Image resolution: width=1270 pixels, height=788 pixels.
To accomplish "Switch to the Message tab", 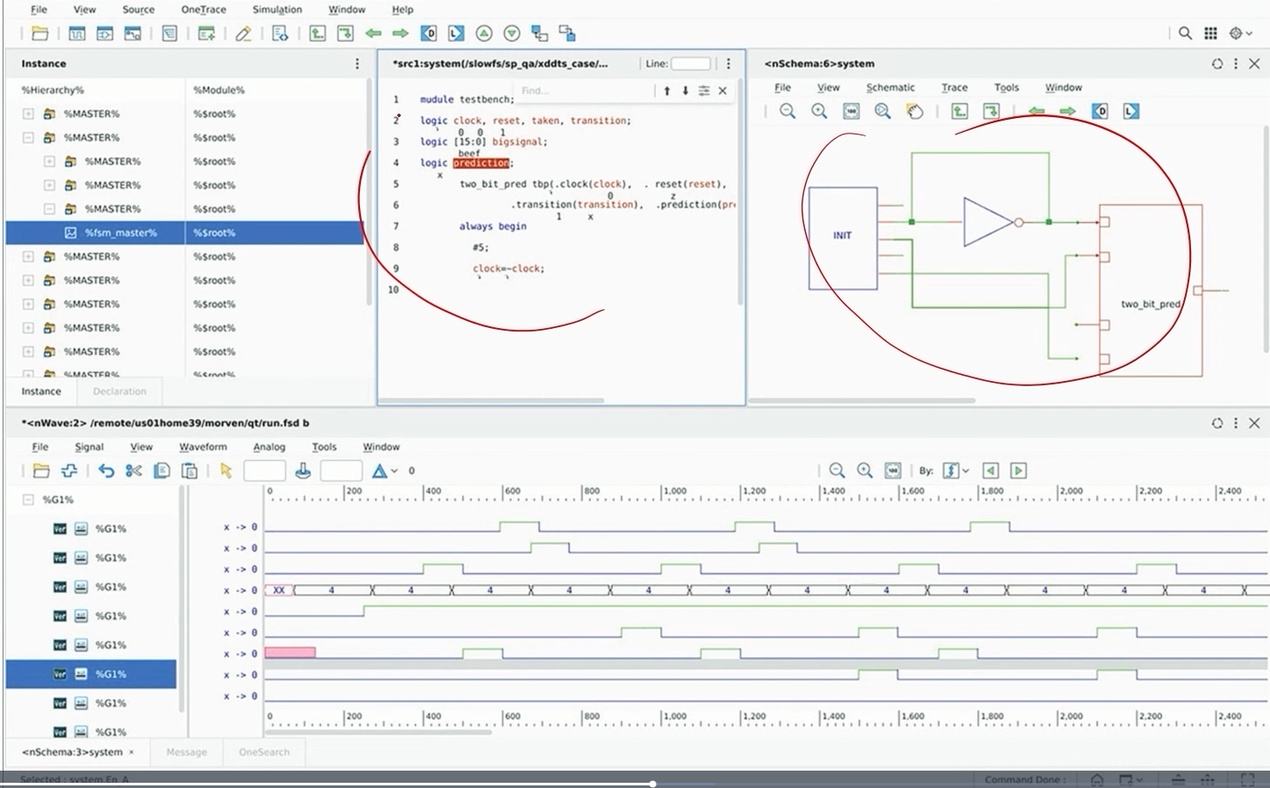I will pos(187,752).
